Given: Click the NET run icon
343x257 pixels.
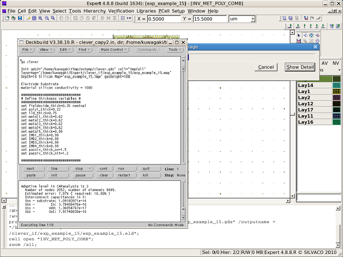Looking at the screenshot, I should point(298,27).
